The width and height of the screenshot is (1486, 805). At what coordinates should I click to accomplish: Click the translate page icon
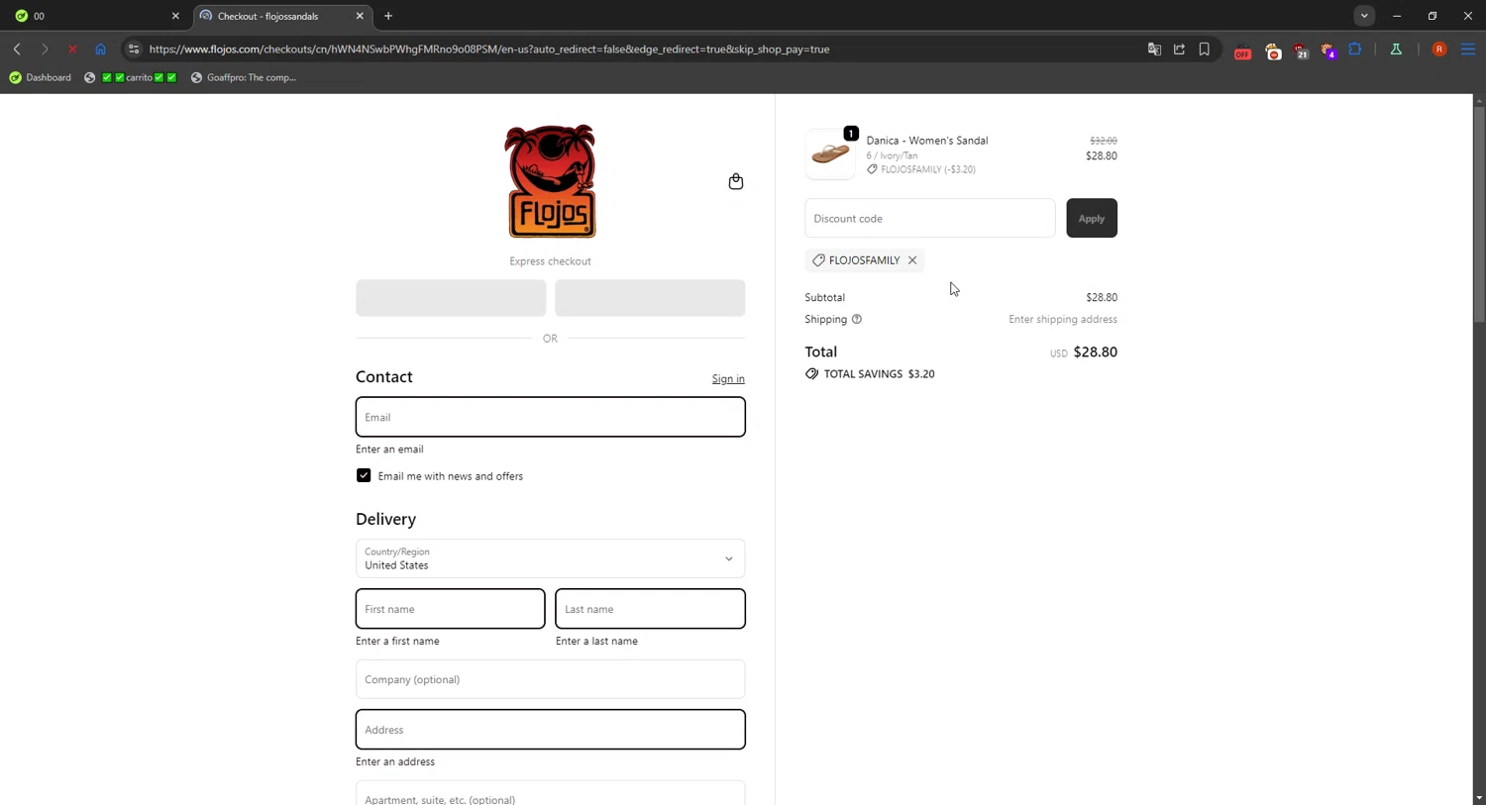1154,49
